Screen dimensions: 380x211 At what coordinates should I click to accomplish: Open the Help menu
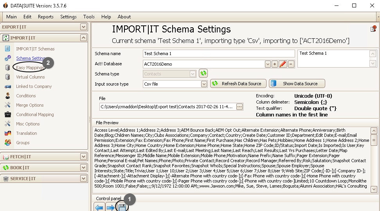click(x=106, y=17)
